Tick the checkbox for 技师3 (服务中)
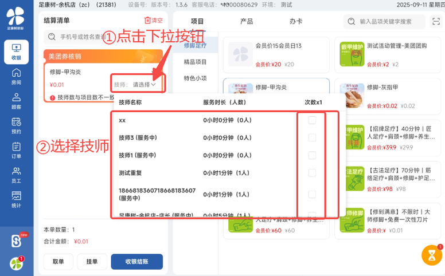The width and height of the screenshot is (445, 276). (312, 138)
